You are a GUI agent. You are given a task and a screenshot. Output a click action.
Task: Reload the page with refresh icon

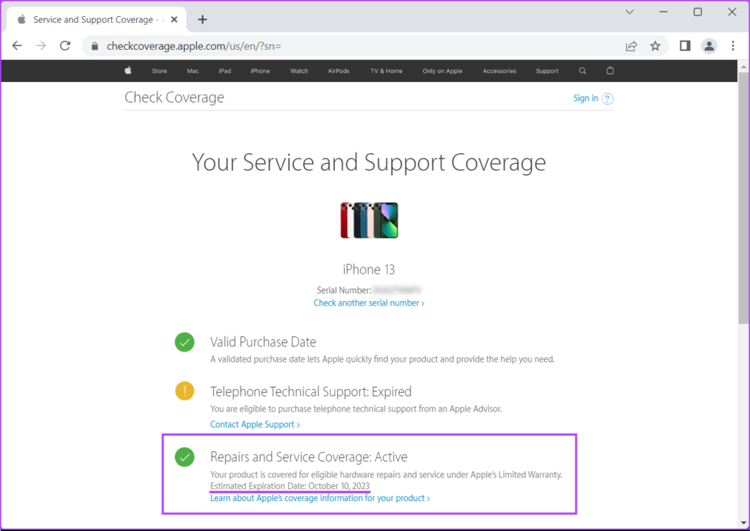65,46
